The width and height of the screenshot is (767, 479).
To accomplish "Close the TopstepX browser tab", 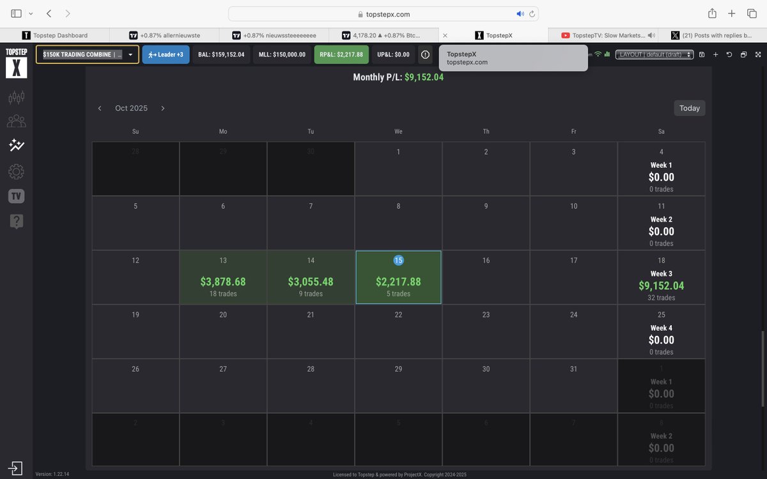I will coord(445,36).
